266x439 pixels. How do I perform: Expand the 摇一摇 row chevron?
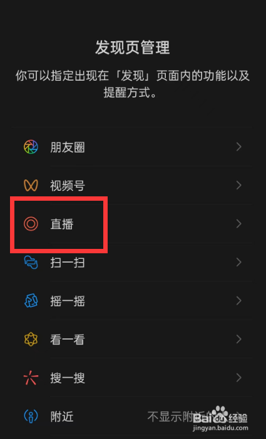(239, 301)
